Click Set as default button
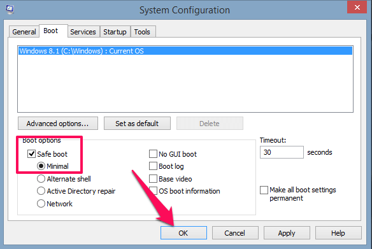Image resolution: width=372 pixels, height=249 pixels. [137, 124]
